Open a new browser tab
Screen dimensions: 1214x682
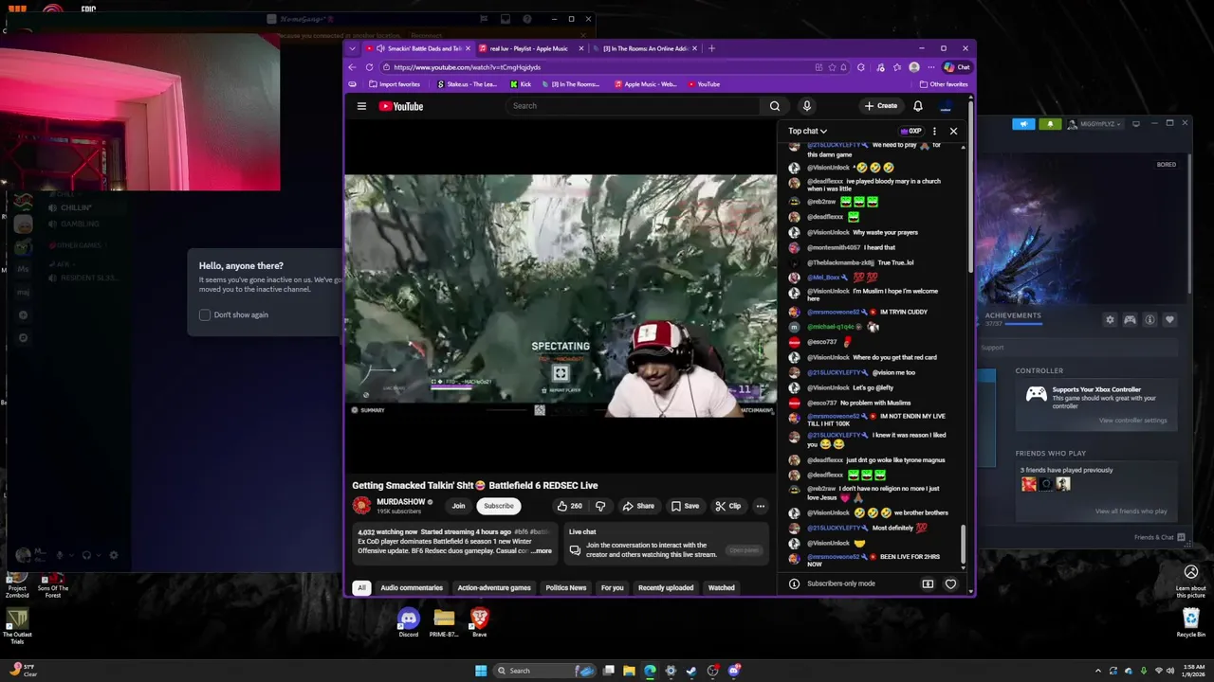tap(711, 48)
